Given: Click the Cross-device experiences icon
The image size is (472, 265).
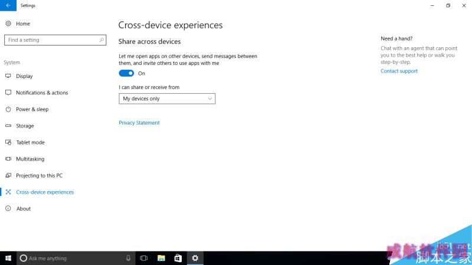Looking at the screenshot, I should (8, 192).
